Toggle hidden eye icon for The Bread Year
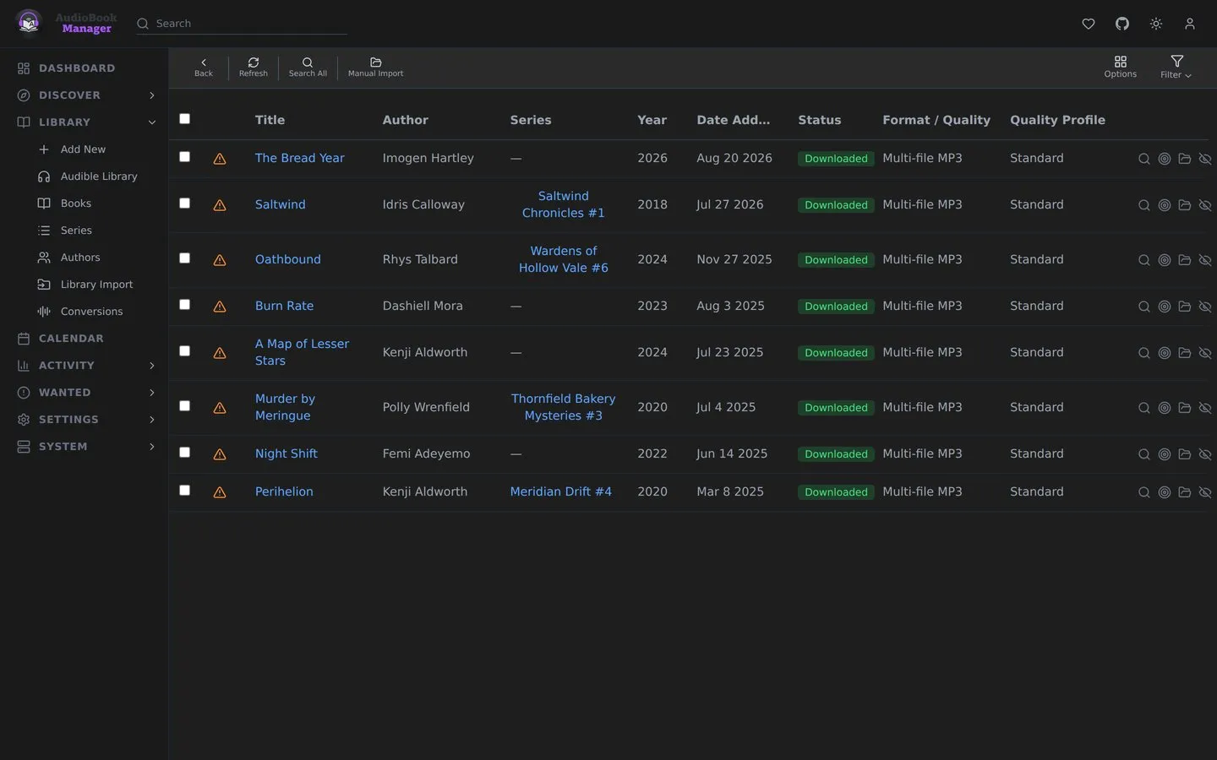1217x760 pixels. (x=1205, y=159)
